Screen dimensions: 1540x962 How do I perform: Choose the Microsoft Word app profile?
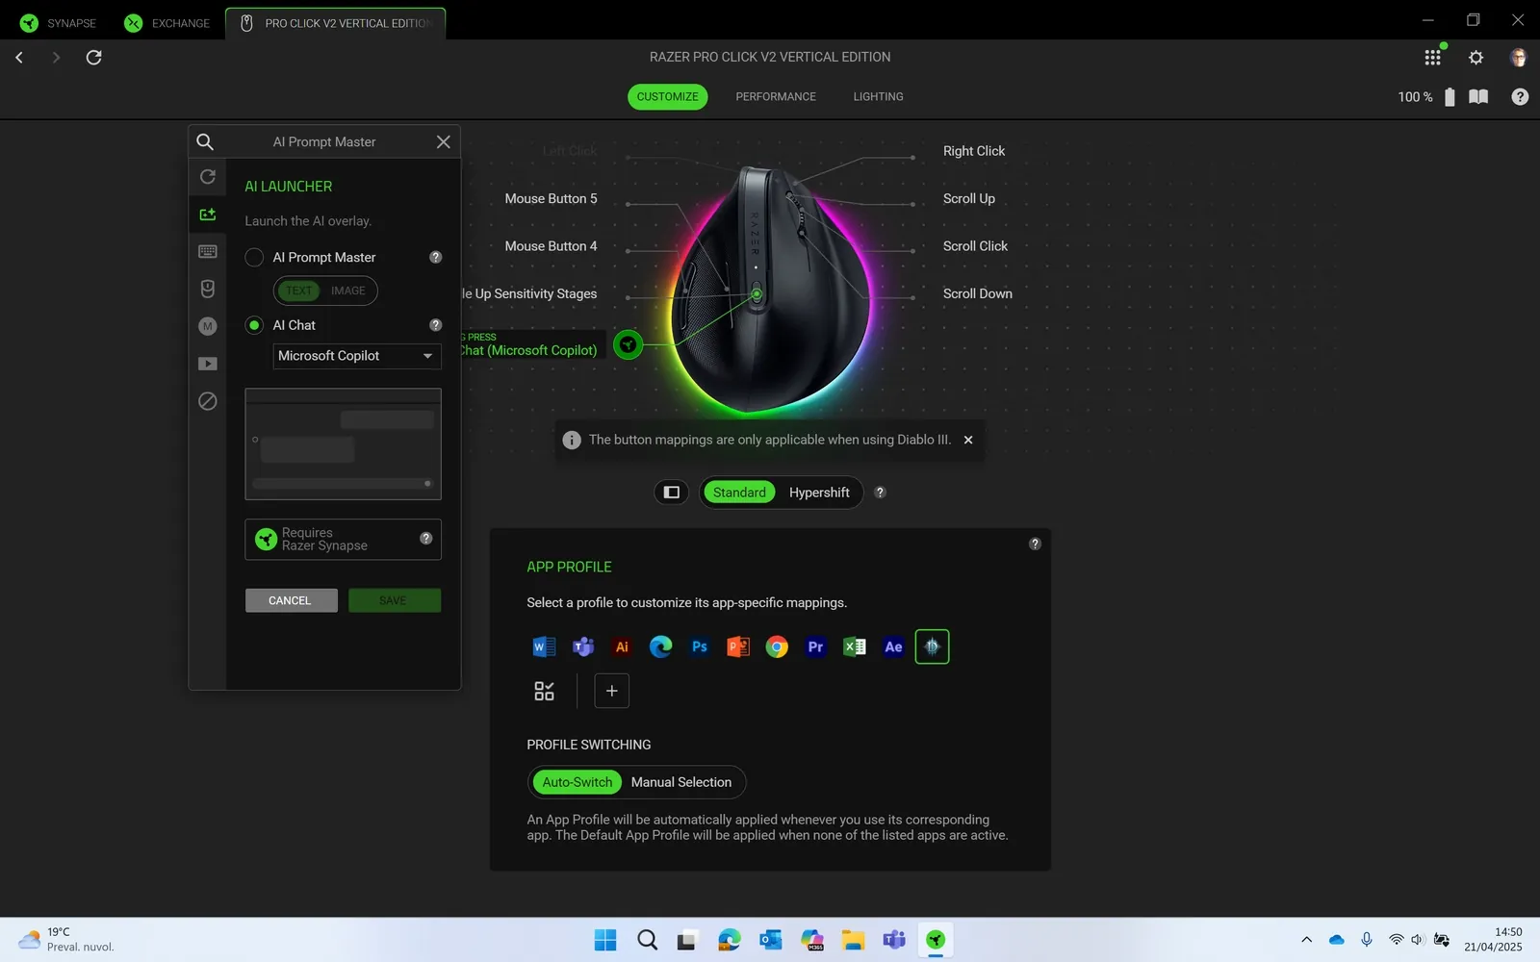(x=544, y=646)
